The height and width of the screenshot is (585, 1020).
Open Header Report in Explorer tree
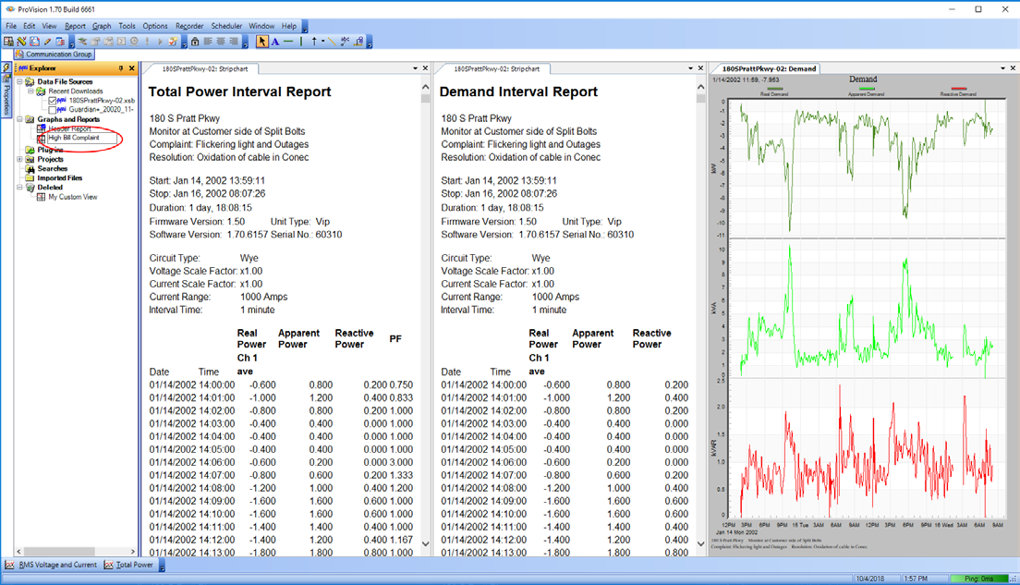[69, 128]
